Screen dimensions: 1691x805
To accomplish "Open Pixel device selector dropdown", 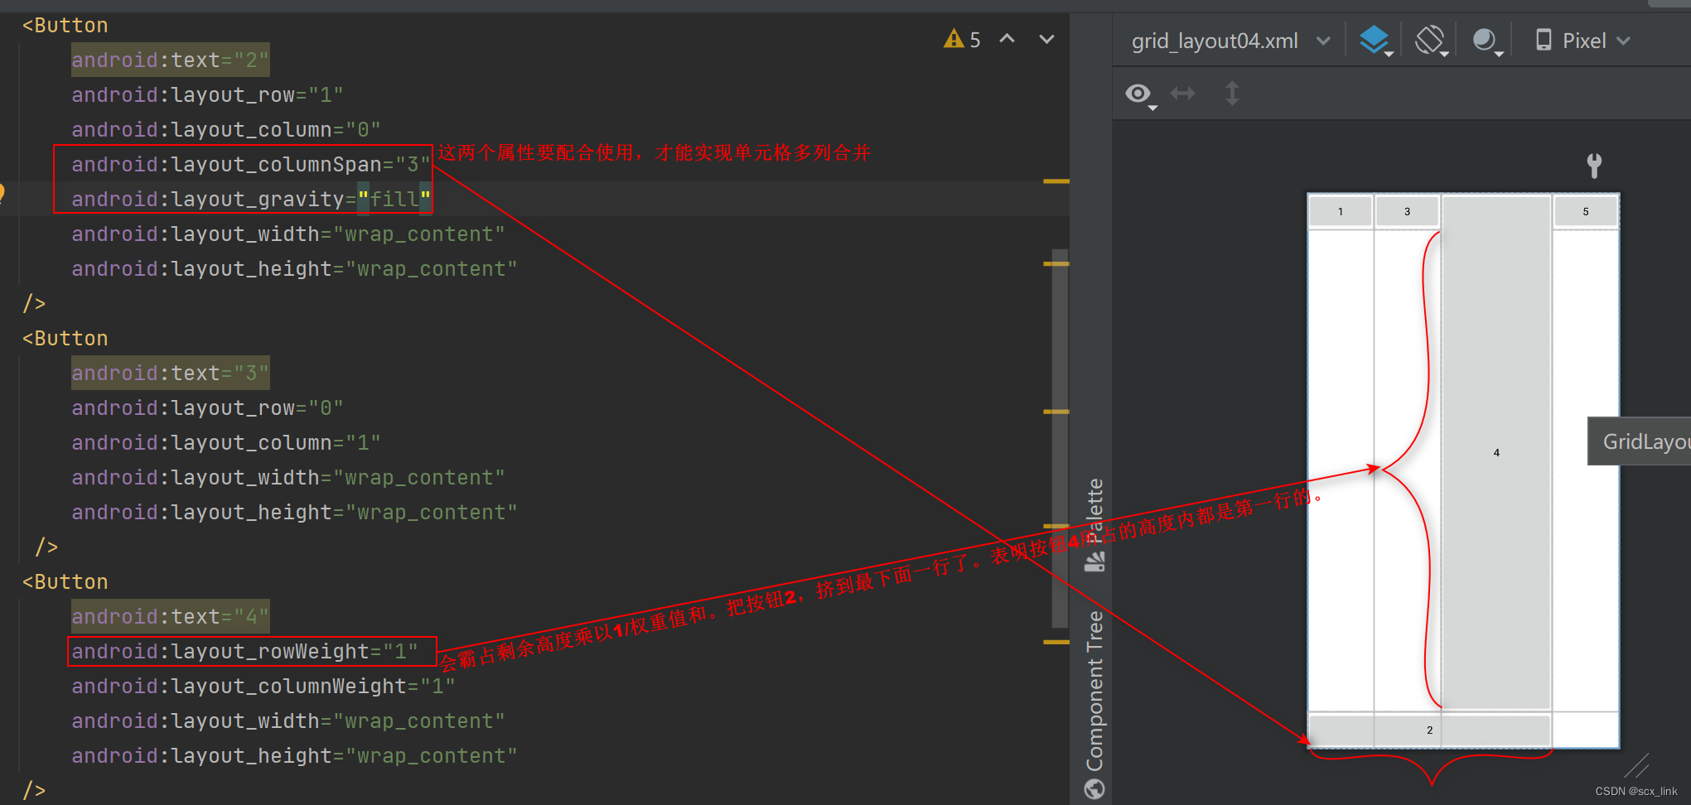I will click(x=1582, y=41).
